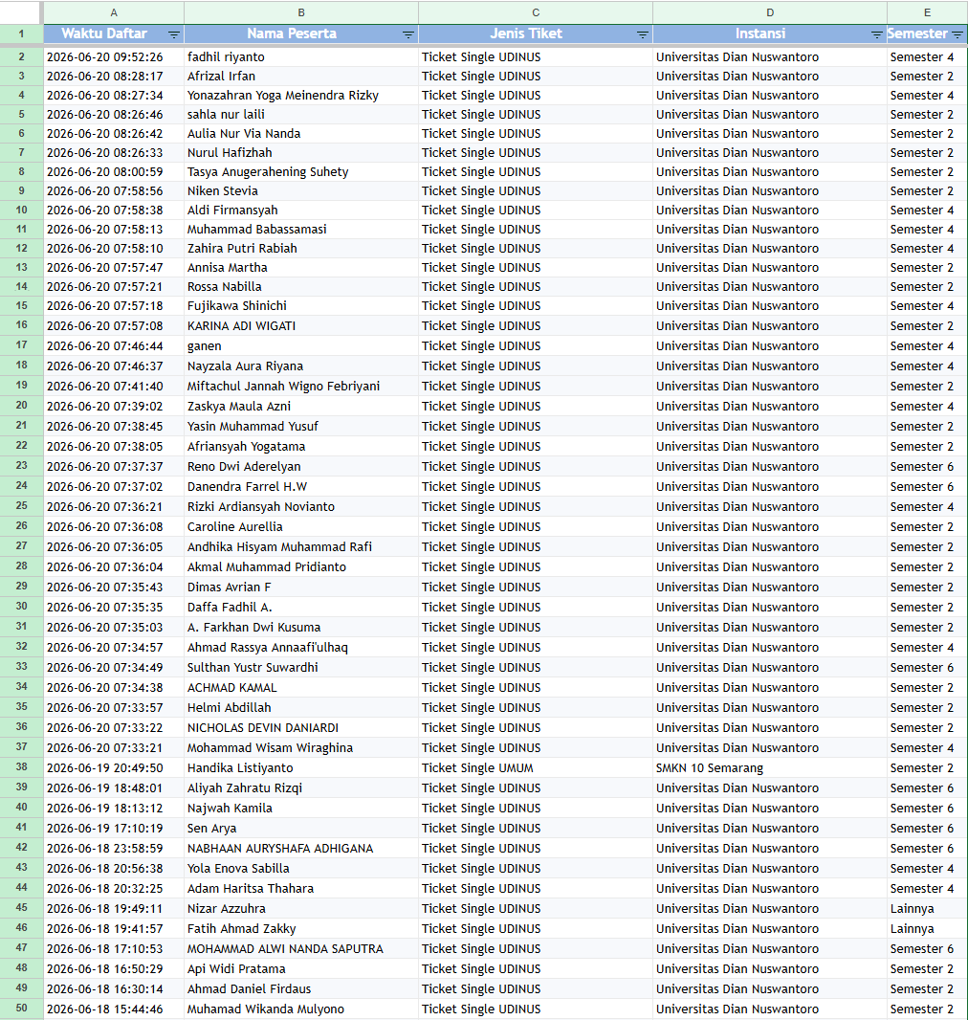Open the Jenis Tiket filter dropdown
The width and height of the screenshot is (968, 1020).
pyautogui.click(x=642, y=34)
